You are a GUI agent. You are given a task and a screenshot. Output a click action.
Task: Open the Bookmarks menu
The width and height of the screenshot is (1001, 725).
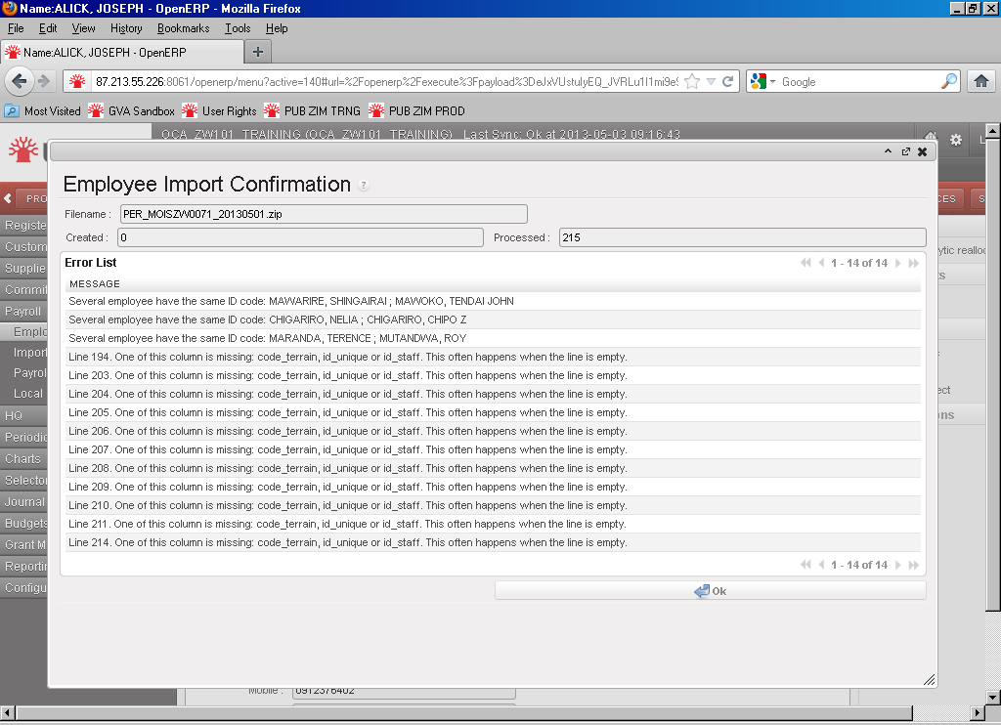(x=183, y=28)
